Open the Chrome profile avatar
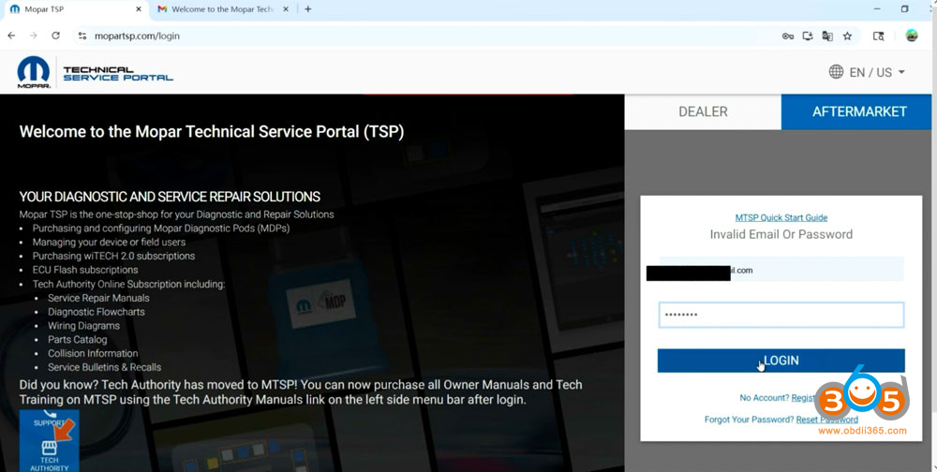937x472 pixels. click(x=912, y=36)
